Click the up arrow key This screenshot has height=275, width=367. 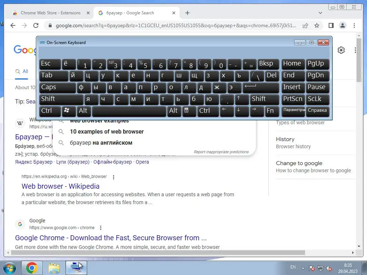242,99
